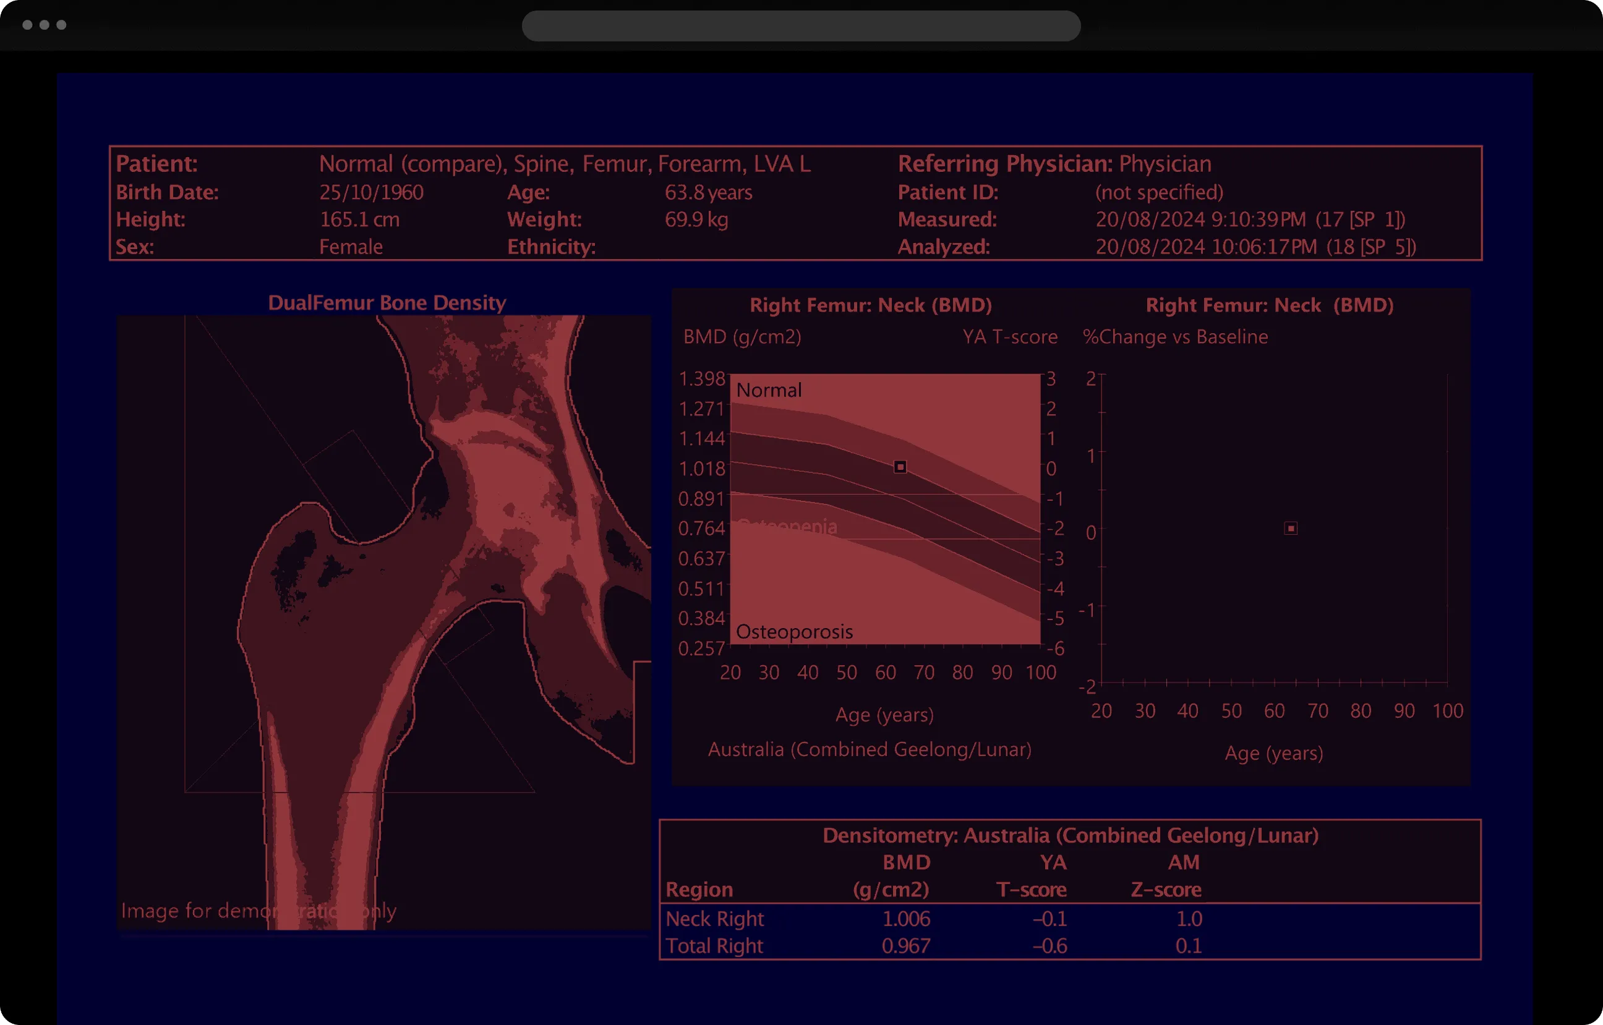Click the BMD (g/cm2) column header
The width and height of the screenshot is (1603, 1025).
pos(891,876)
